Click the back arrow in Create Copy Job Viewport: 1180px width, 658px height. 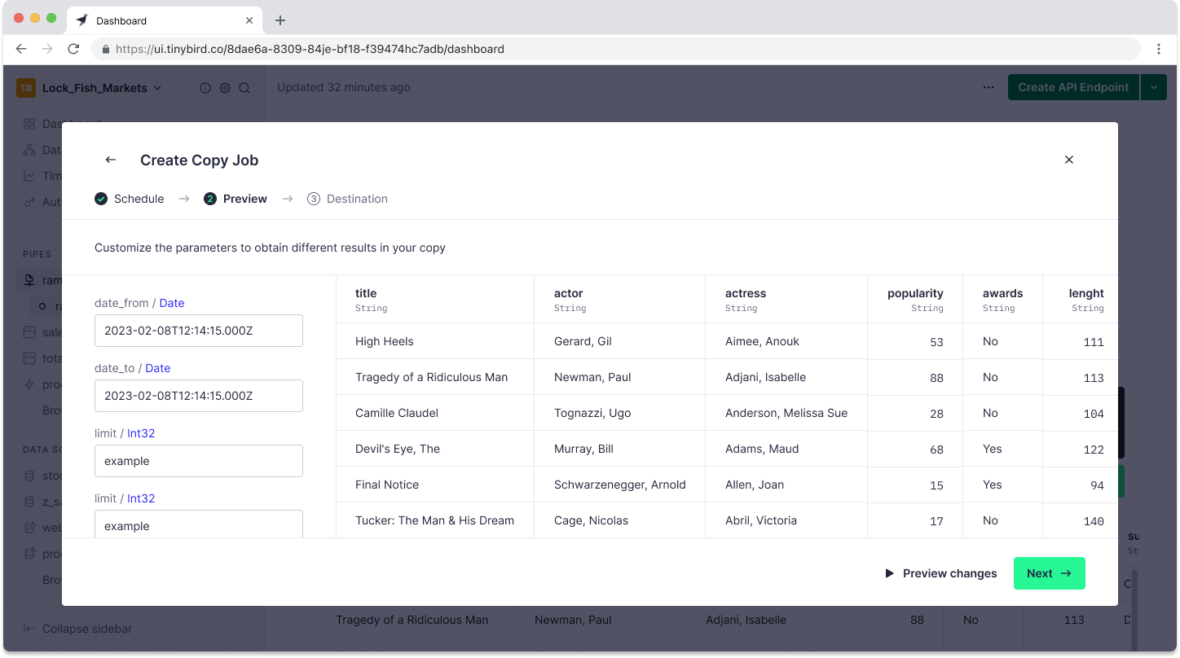[x=111, y=160]
